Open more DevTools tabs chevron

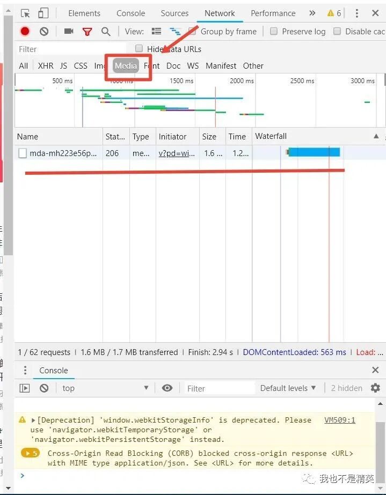coord(312,13)
